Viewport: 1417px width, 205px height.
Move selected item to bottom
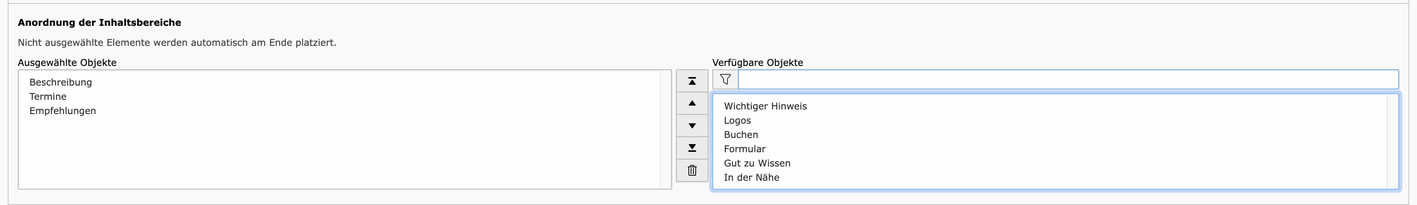click(x=692, y=148)
